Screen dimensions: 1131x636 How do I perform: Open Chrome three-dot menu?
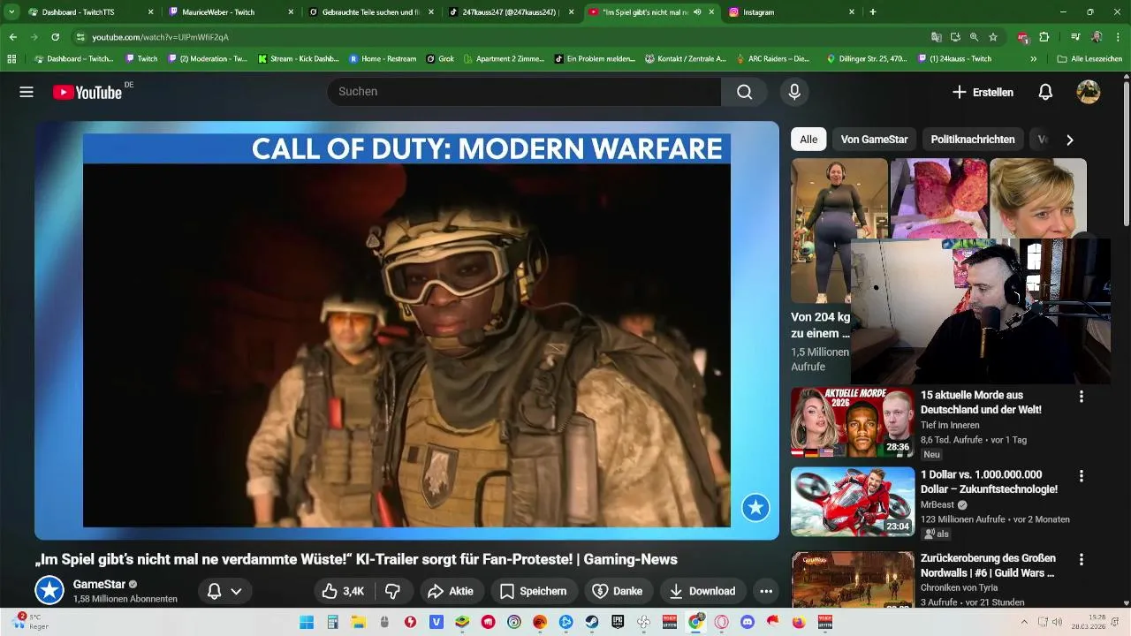(x=1118, y=37)
